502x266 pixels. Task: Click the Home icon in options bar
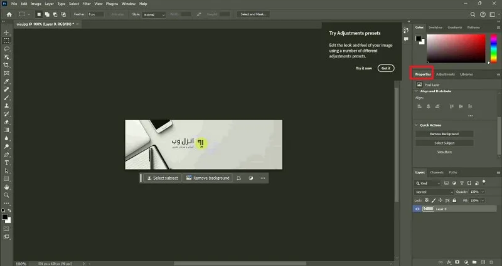pos(9,14)
